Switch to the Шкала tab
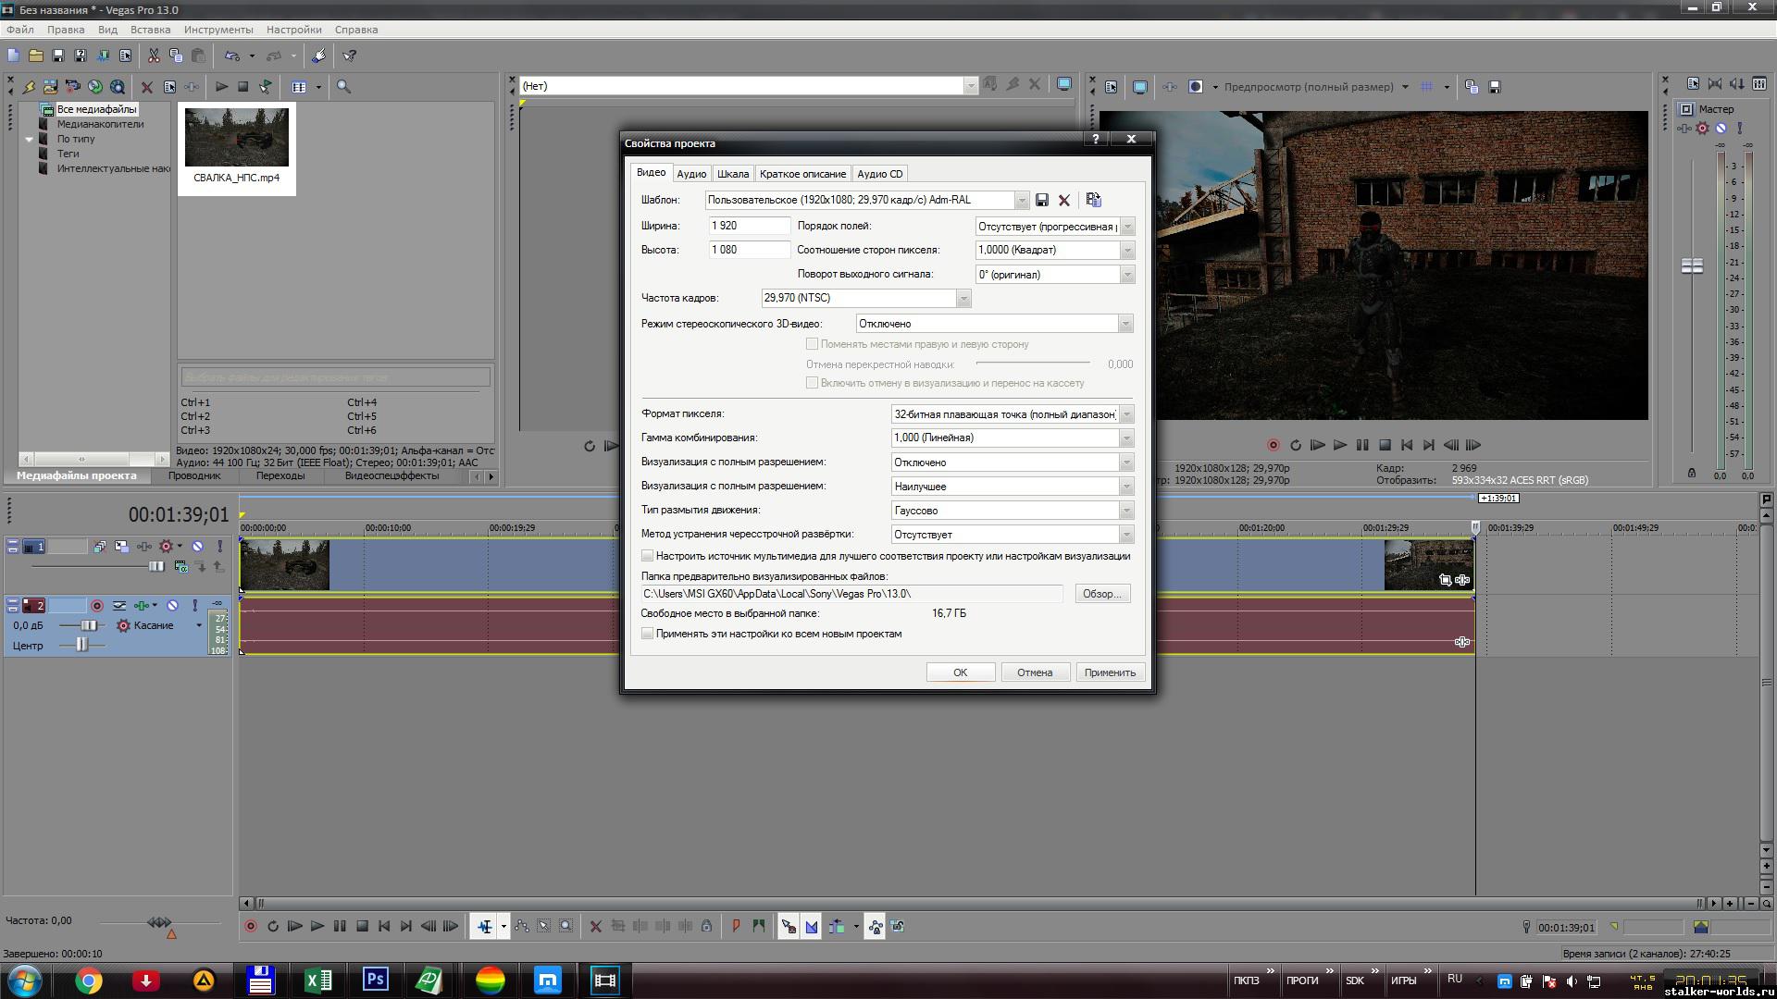The image size is (1777, 999). (733, 174)
